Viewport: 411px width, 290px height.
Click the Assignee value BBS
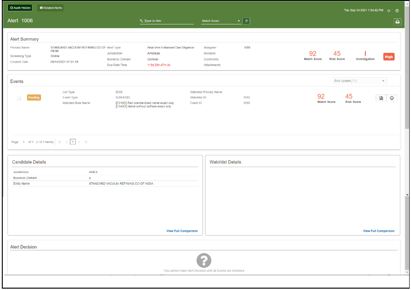247,48
